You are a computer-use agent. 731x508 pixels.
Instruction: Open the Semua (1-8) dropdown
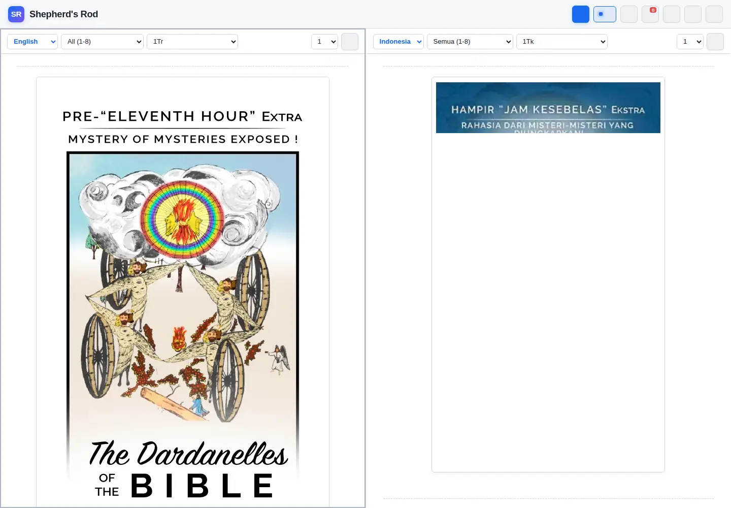470,42
